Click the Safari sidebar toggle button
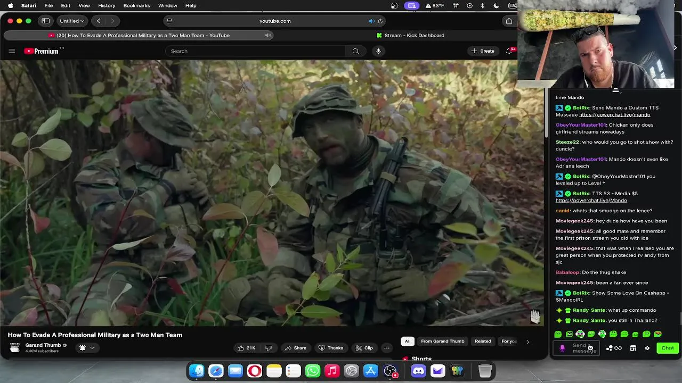 (46, 21)
